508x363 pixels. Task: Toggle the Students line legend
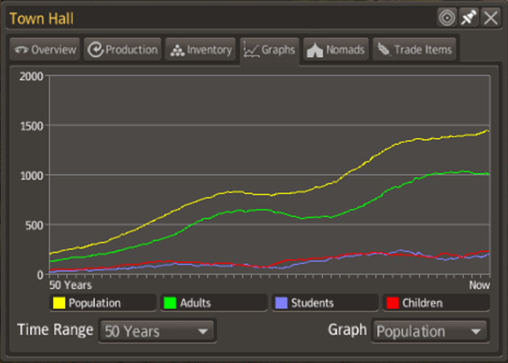point(324,303)
